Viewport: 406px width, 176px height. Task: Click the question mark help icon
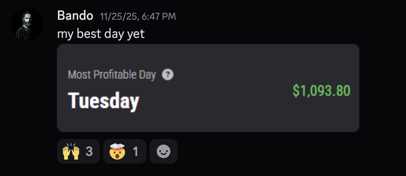point(168,75)
